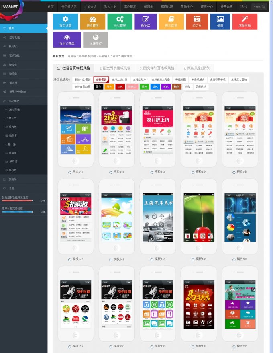Filter by 支持左右滑动 button
The width and height of the screenshot is (273, 353).
click(239, 80)
